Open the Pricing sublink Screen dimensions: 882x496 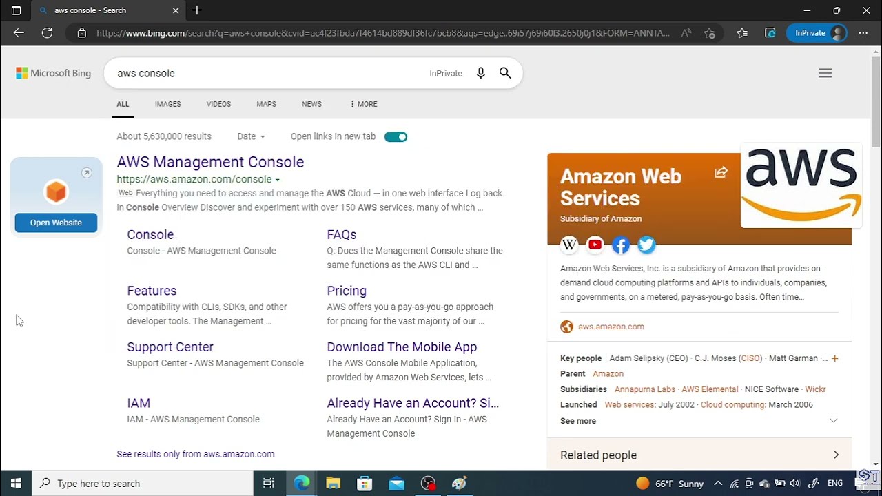[x=347, y=291]
